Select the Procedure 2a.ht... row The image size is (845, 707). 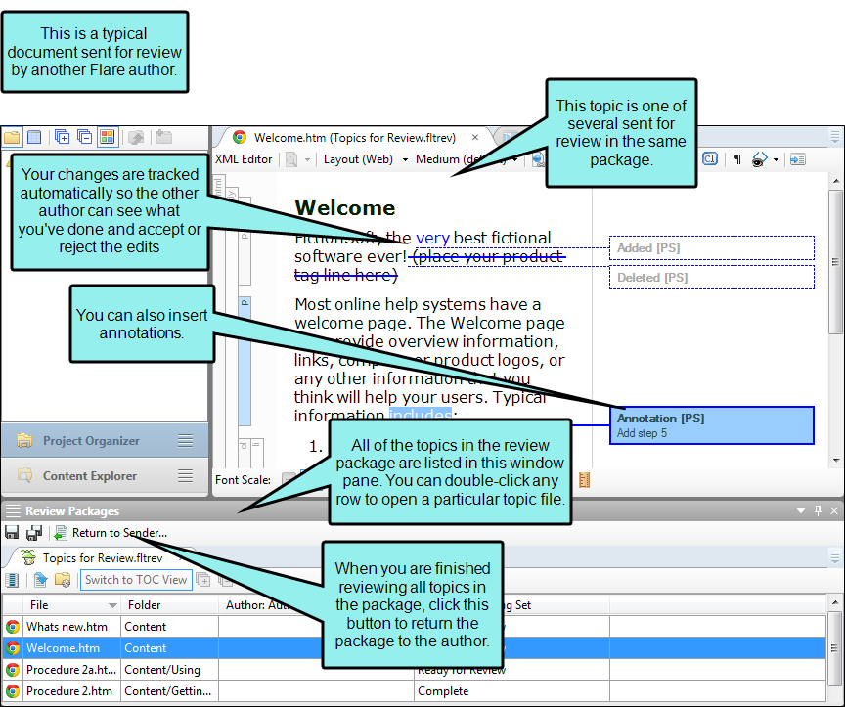click(414, 670)
